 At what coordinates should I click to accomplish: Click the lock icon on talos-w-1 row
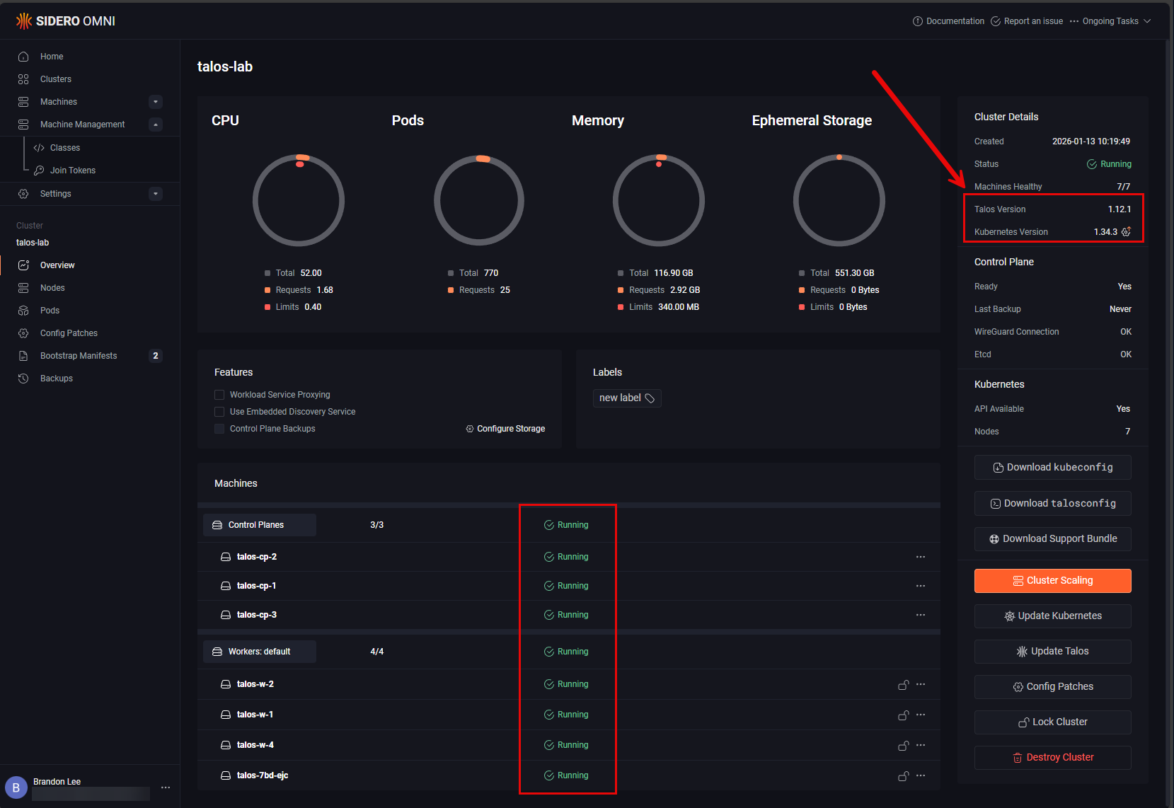(904, 715)
